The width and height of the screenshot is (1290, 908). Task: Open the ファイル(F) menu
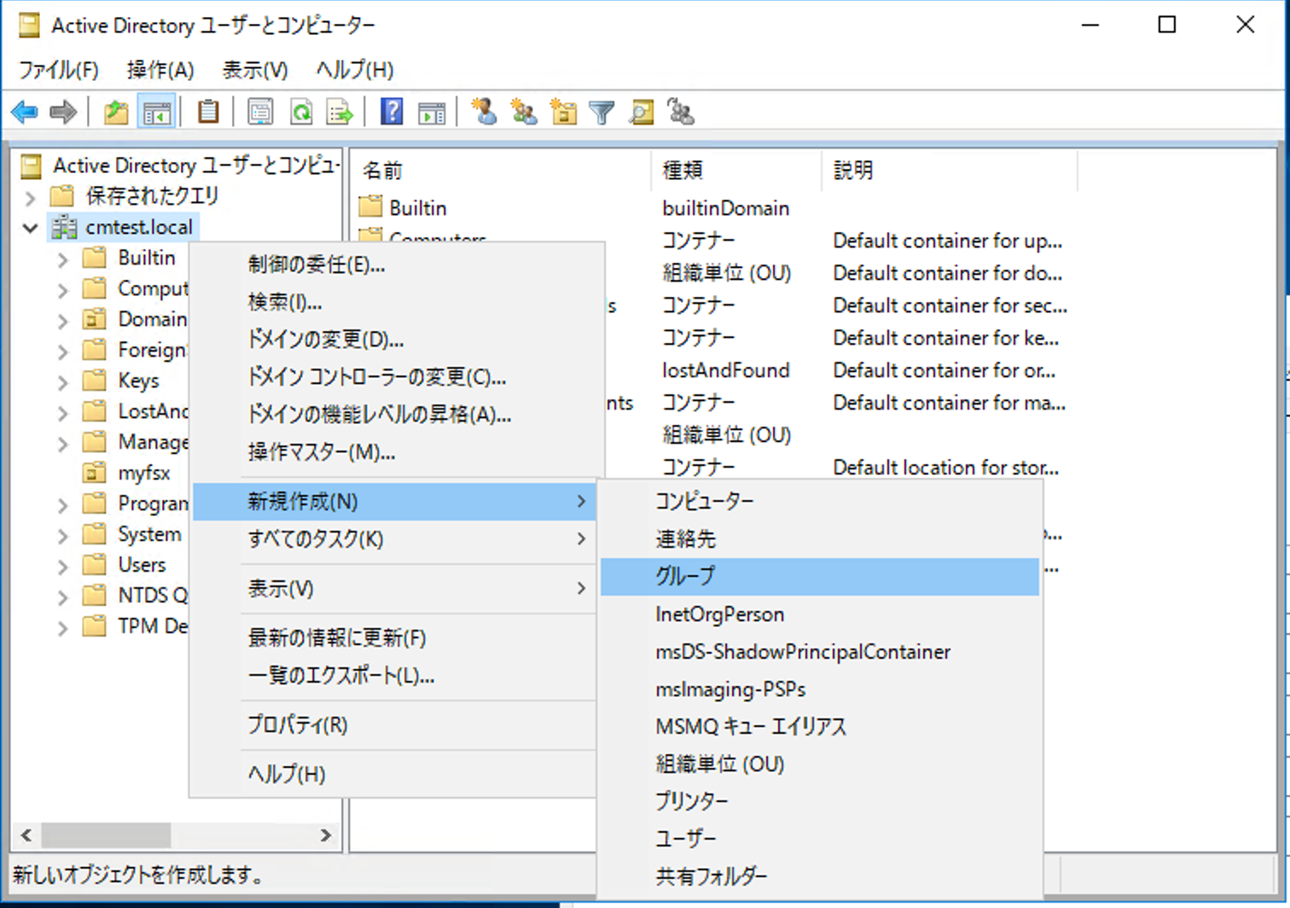(x=59, y=70)
